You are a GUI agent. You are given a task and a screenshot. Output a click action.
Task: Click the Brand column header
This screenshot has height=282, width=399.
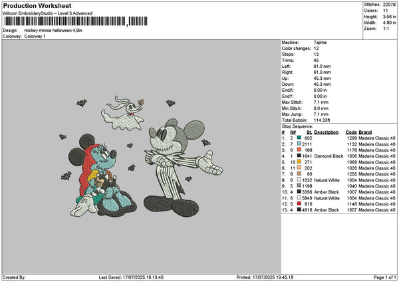(365, 132)
